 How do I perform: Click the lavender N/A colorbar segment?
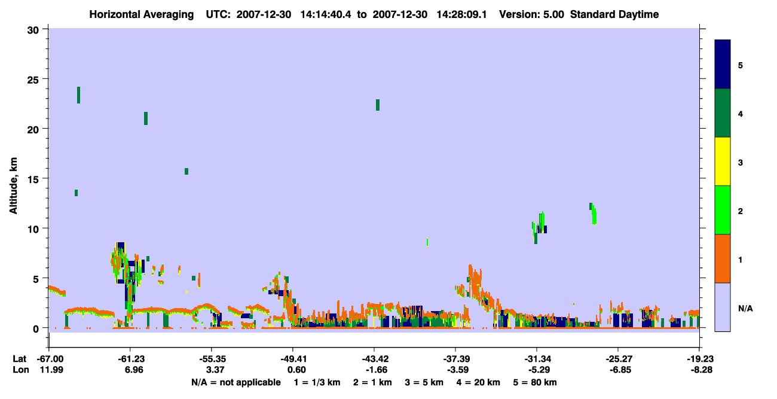[x=723, y=307]
